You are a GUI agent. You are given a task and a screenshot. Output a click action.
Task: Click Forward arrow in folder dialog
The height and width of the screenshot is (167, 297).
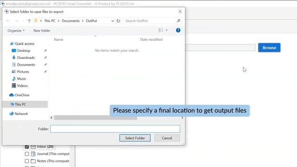pyautogui.click(x=17, y=21)
